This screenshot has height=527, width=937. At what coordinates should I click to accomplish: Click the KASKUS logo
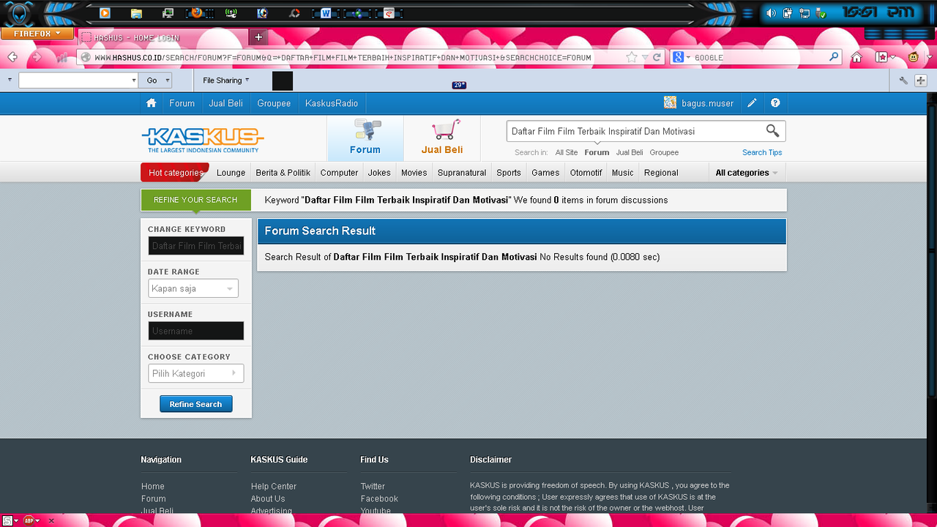[x=203, y=139]
